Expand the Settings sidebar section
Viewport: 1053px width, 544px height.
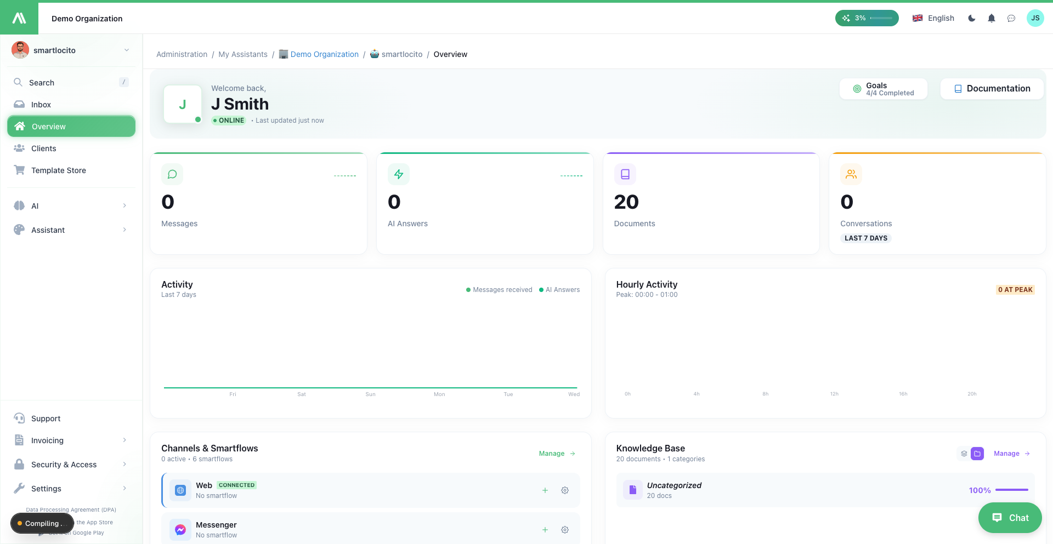pos(70,488)
